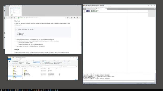Open the Share tab in File Explorer ribbon
The image size is (163, 91).
click(17, 59)
